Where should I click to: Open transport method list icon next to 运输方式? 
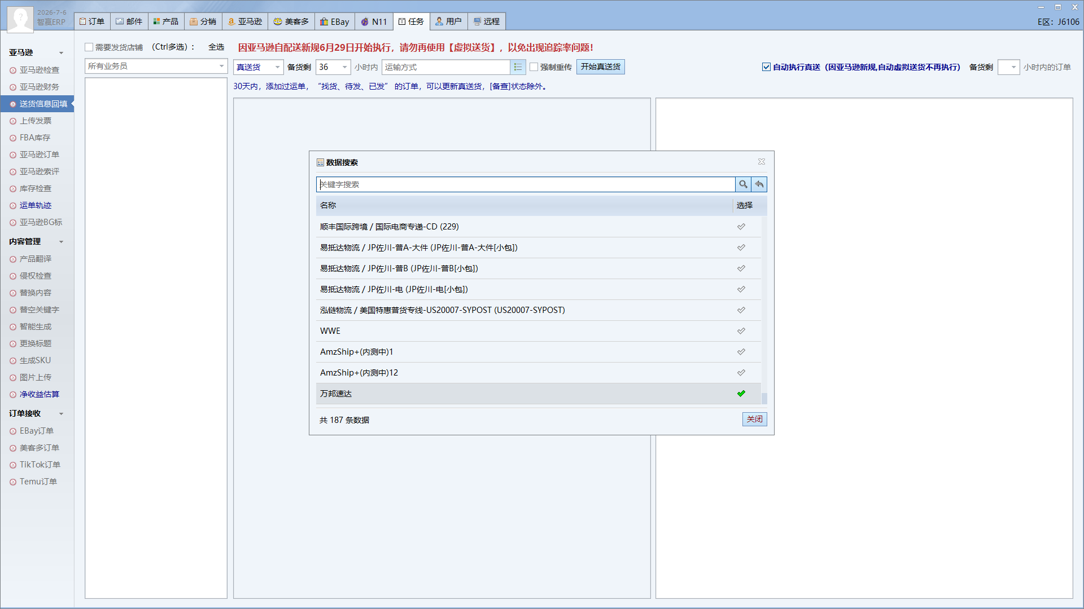click(518, 67)
